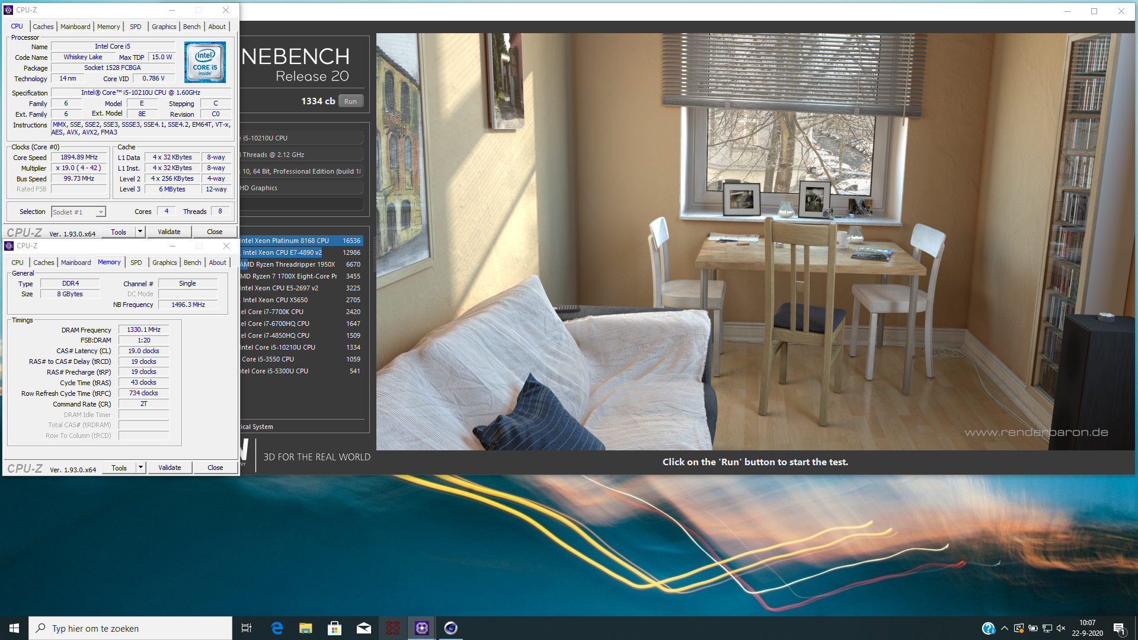Click the CPU-Z title bar icon of memory window
Screen dimensions: 1138x640
click(x=9, y=246)
